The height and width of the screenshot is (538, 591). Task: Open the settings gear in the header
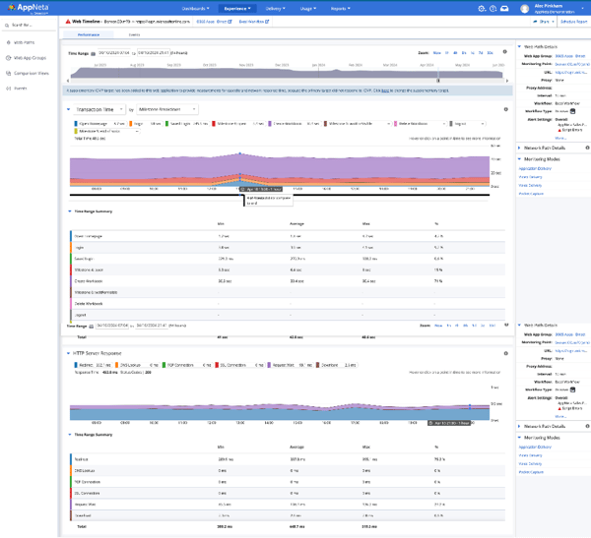click(x=481, y=8)
